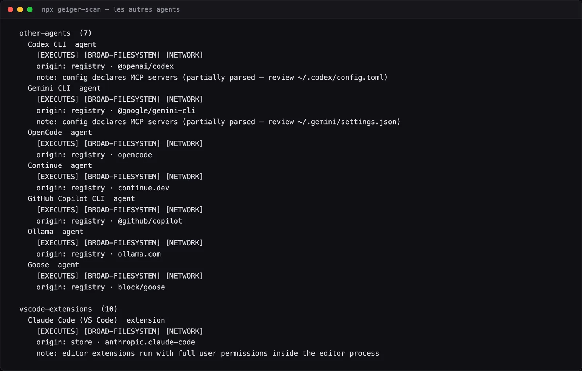The image size is (582, 371).
Task: Select the 'OpenCode agent' row
Action: pyautogui.click(x=60, y=133)
